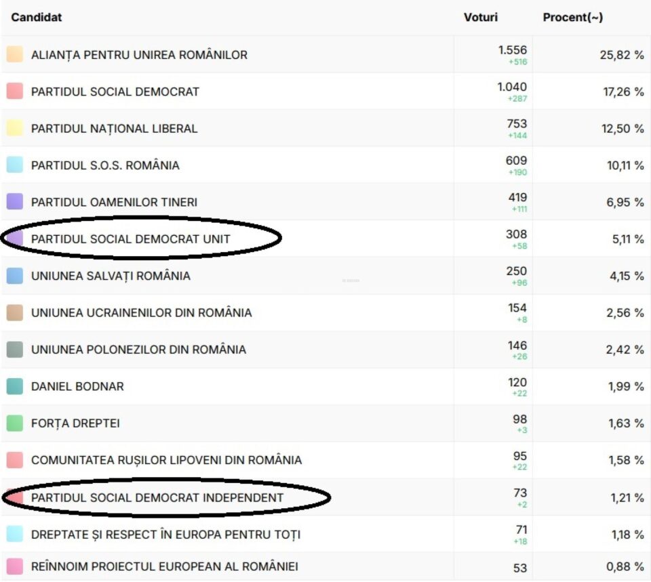Click the Daniel Bodnar teal swatch
The image size is (651, 582).
[x=14, y=387]
